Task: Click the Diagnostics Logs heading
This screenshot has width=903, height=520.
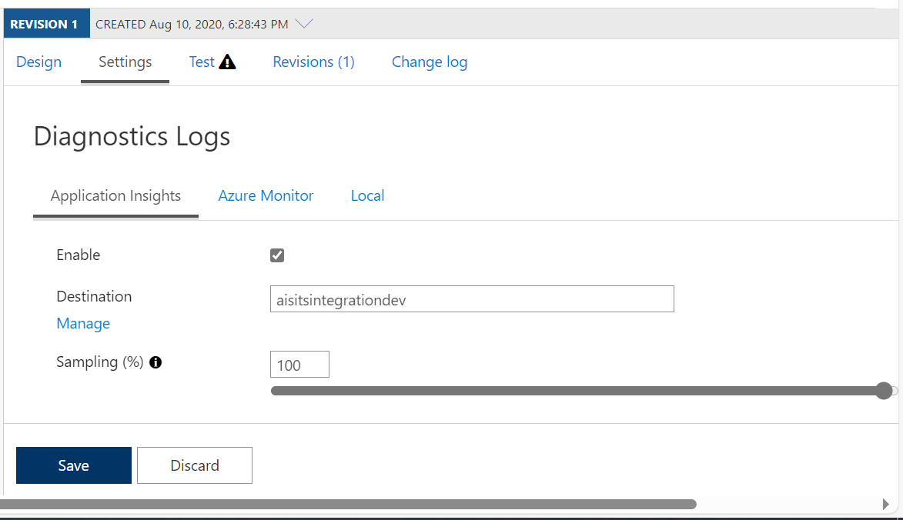Action: (132, 136)
